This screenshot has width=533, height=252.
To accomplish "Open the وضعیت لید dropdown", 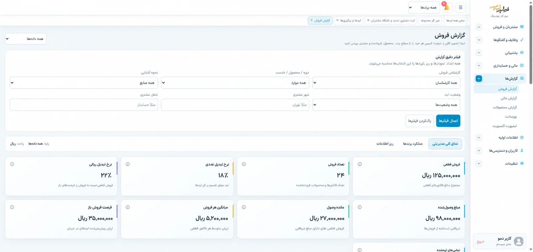I will coord(386,105).
